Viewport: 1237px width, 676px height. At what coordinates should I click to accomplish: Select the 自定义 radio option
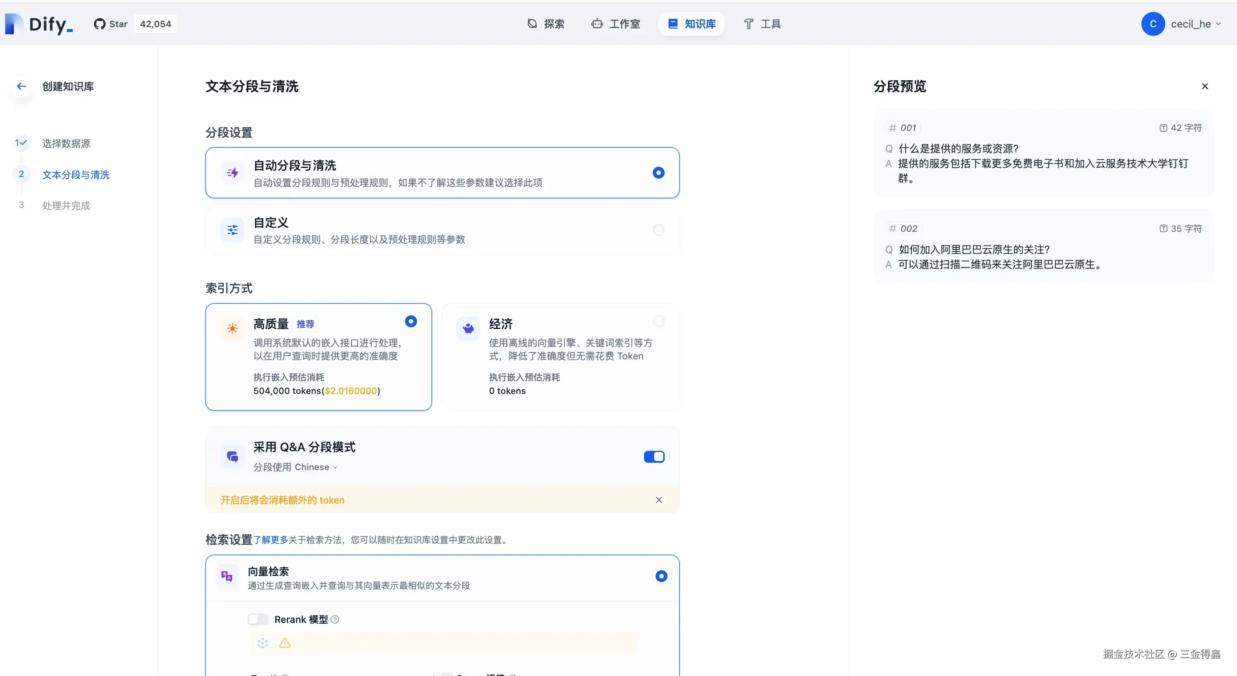(658, 230)
